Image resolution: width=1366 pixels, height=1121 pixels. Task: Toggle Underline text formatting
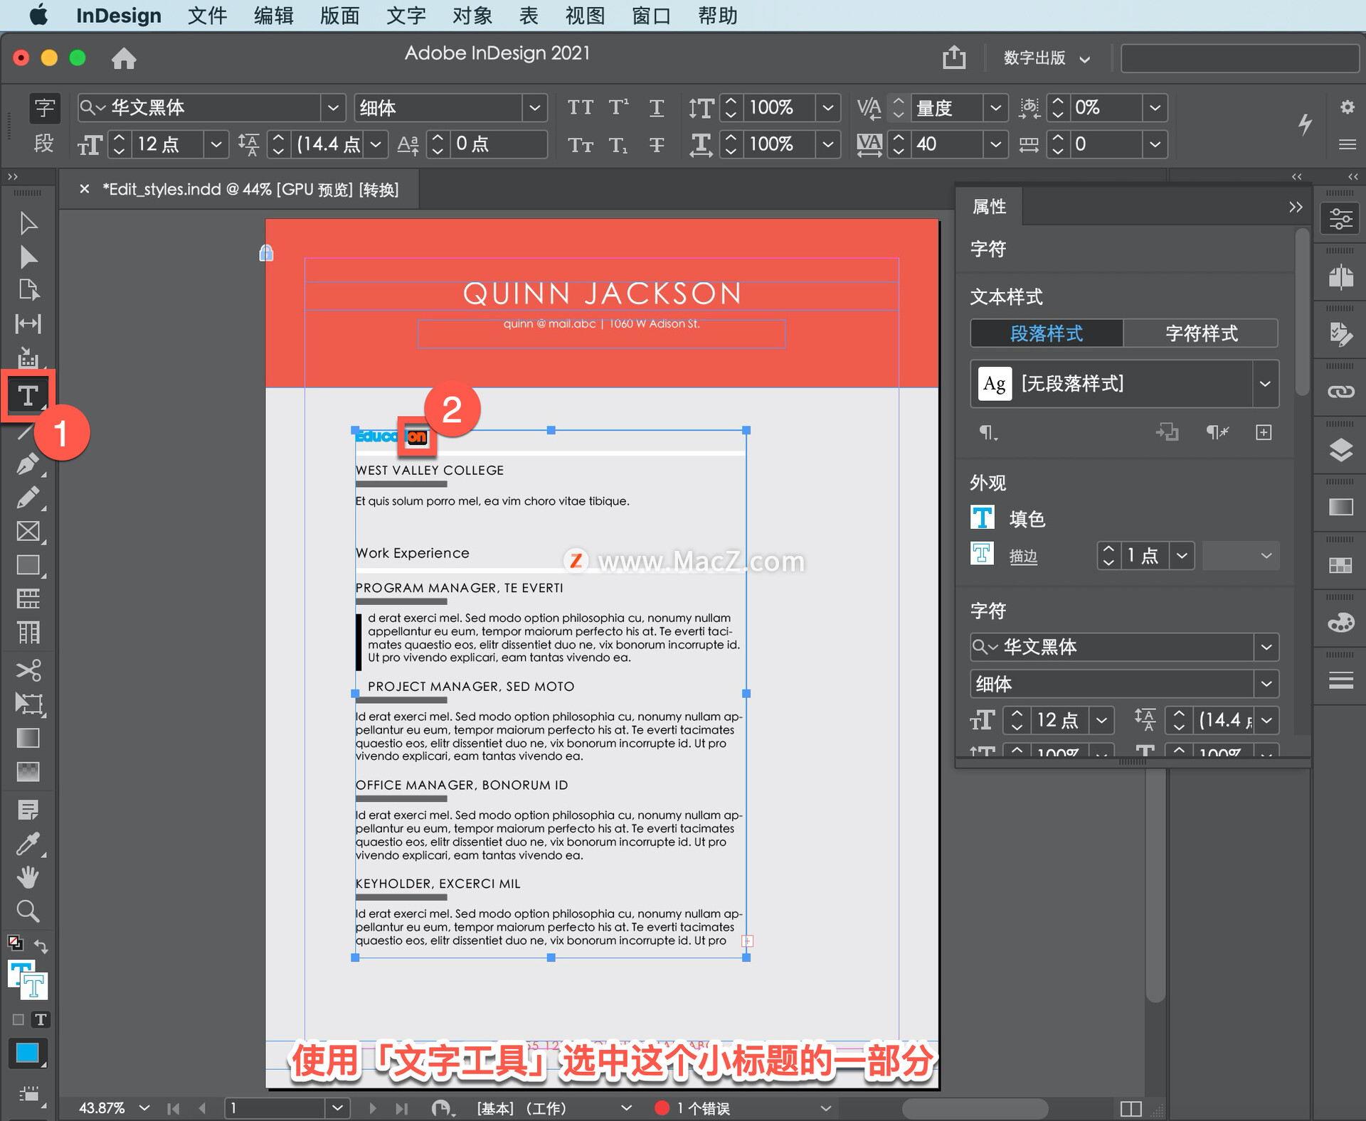click(656, 107)
